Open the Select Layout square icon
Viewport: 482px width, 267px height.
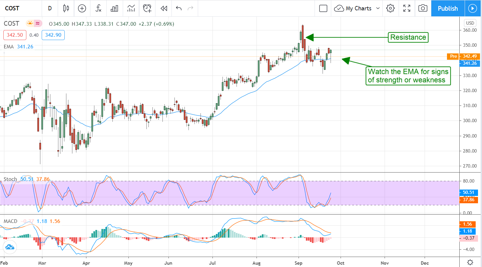tap(323, 8)
